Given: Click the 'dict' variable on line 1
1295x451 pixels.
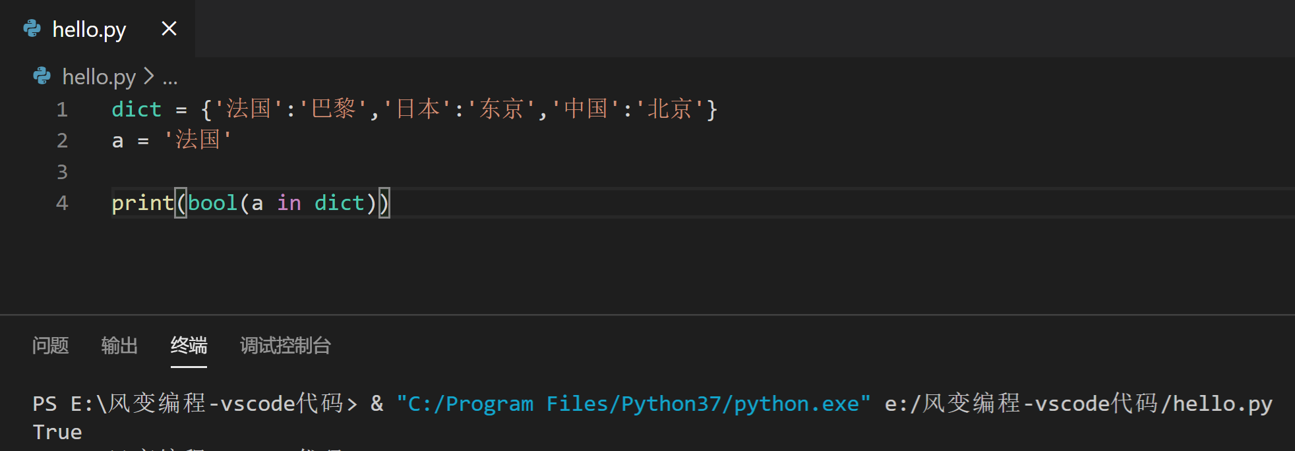Looking at the screenshot, I should click(136, 109).
